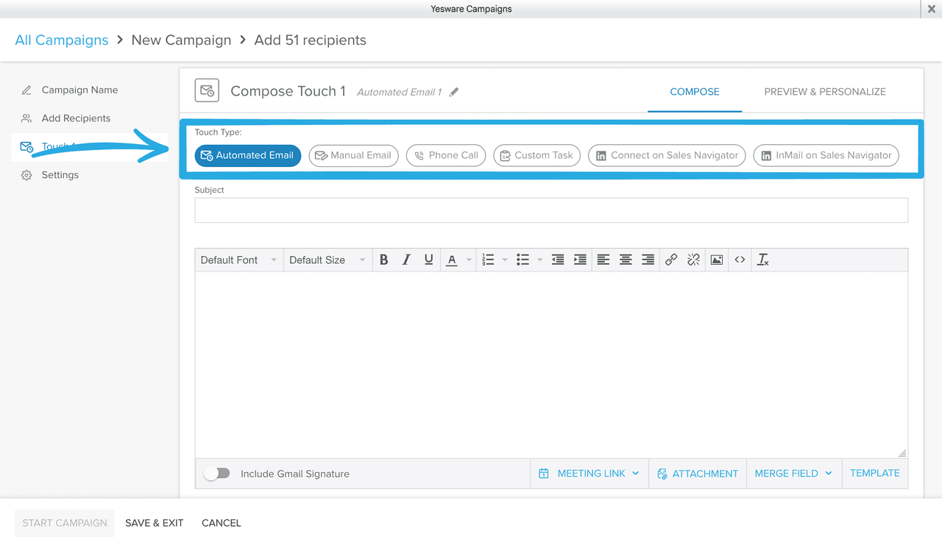Increase indent of the email text
The height and width of the screenshot is (548, 942).
579,259
